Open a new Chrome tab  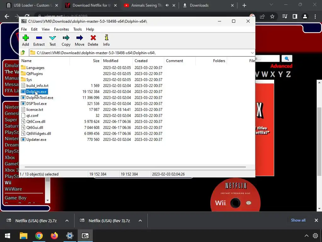point(244,5)
